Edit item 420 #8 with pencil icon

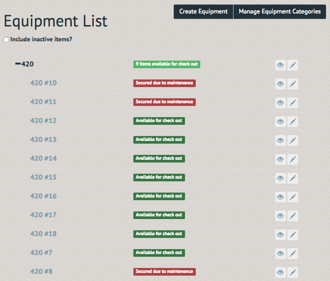click(293, 272)
